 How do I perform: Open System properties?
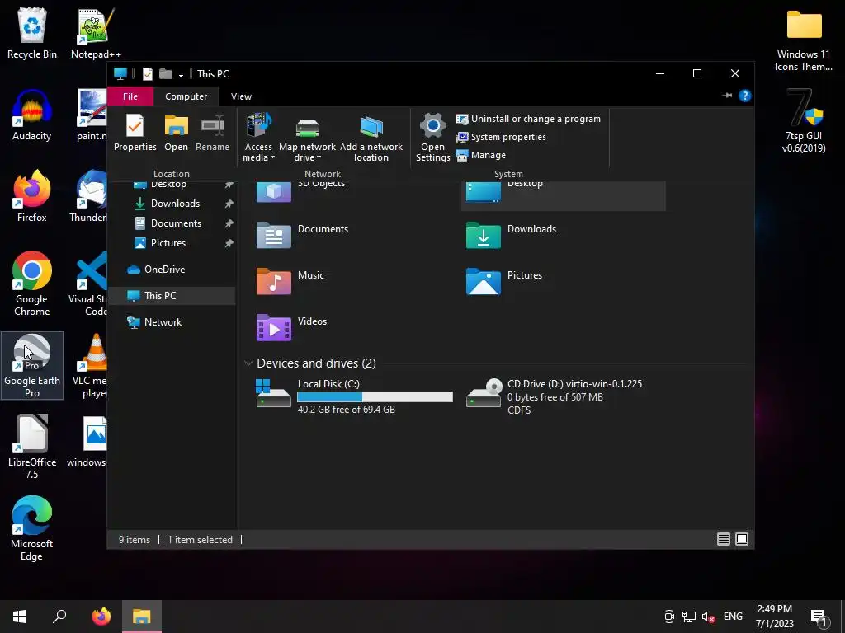pyautogui.click(x=501, y=137)
